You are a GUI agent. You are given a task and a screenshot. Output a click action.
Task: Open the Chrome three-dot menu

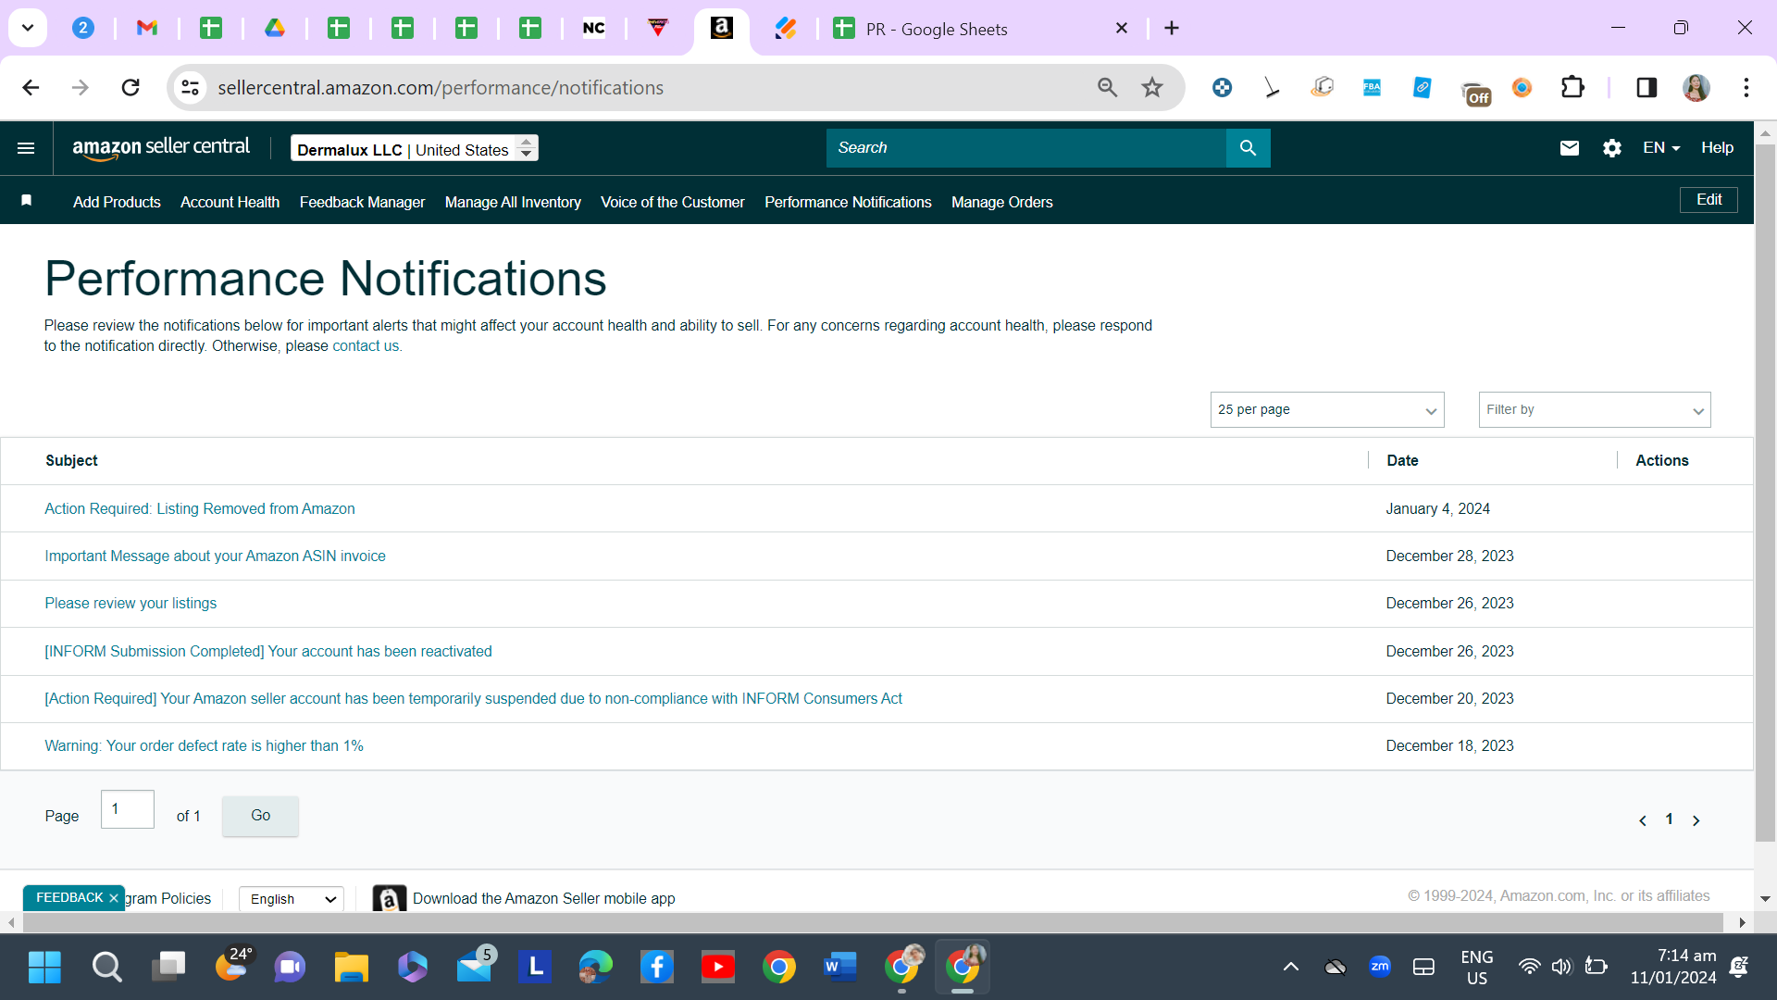tap(1746, 87)
